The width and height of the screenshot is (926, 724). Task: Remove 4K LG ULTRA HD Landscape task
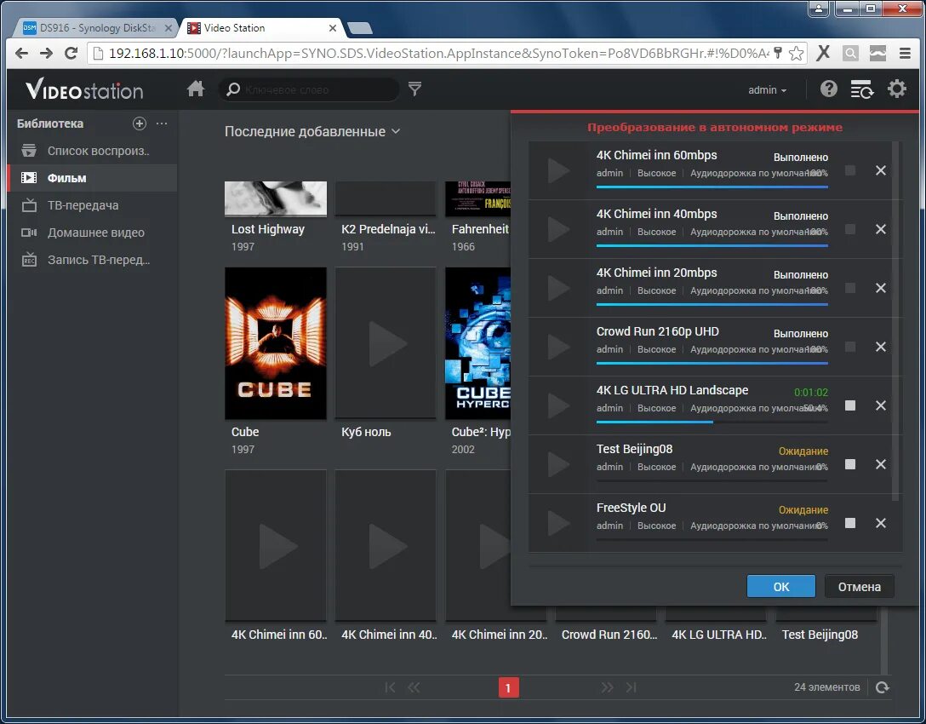[x=881, y=405]
